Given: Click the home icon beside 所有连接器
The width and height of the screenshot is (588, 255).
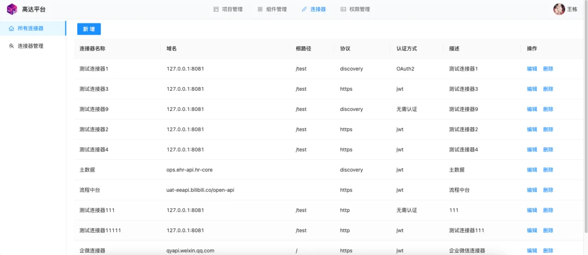Looking at the screenshot, I should [x=11, y=28].
